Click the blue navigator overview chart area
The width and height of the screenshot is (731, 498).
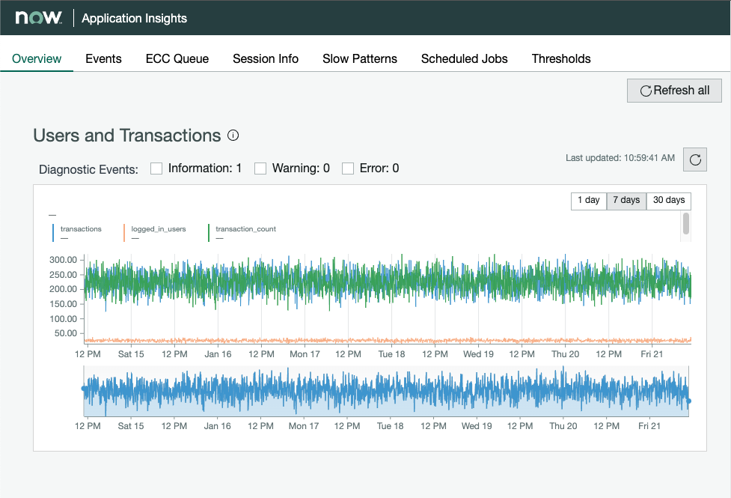[386, 391]
